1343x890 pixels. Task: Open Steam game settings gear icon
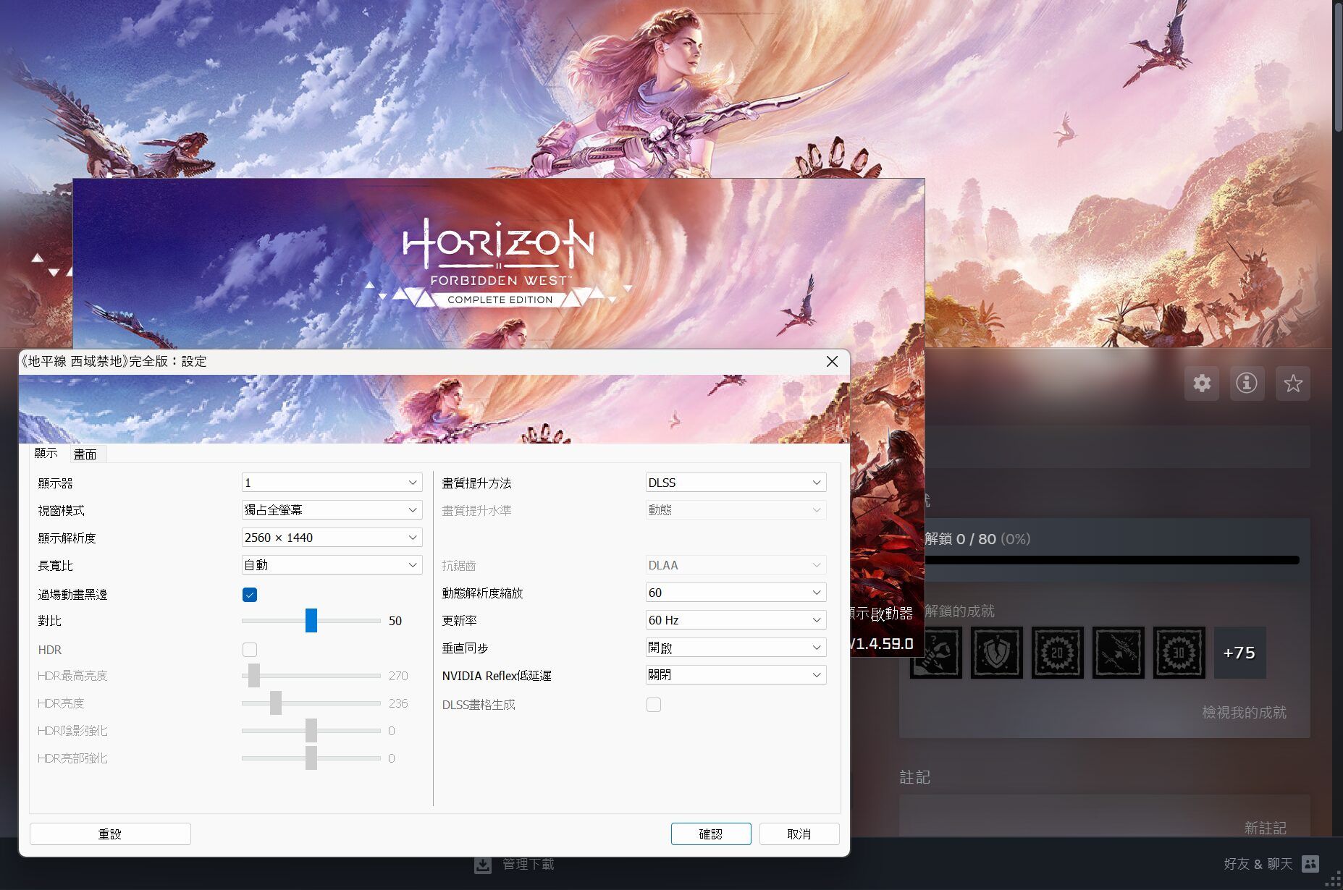coord(1202,383)
